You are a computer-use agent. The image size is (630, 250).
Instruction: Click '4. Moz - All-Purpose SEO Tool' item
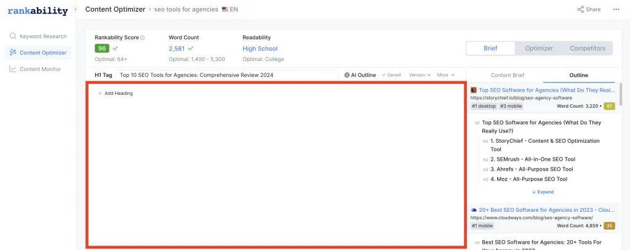click(x=528, y=179)
